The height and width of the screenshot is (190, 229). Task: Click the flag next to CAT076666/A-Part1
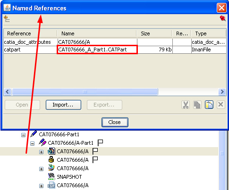tap(100, 143)
